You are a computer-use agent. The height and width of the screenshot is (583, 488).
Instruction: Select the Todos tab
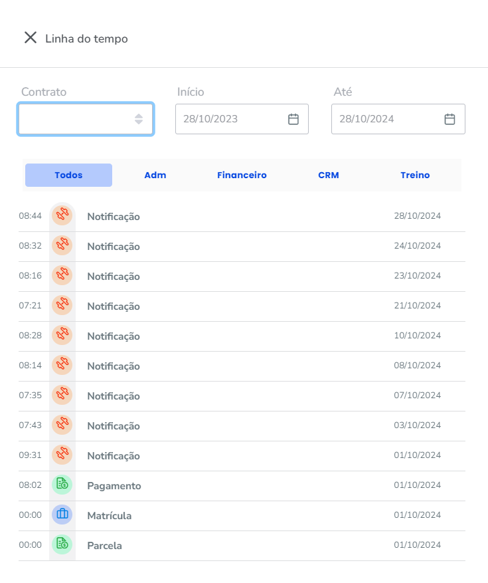click(x=68, y=175)
